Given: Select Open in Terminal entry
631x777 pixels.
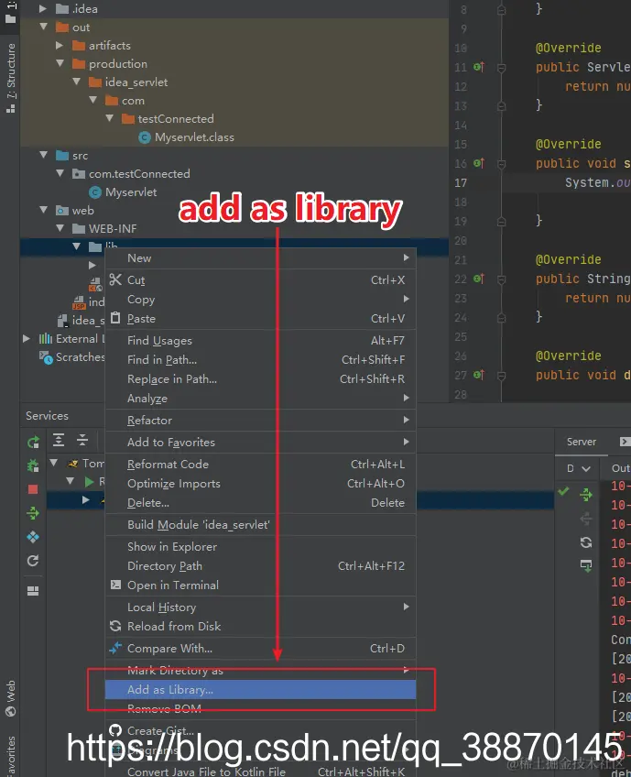Looking at the screenshot, I should [260, 585].
